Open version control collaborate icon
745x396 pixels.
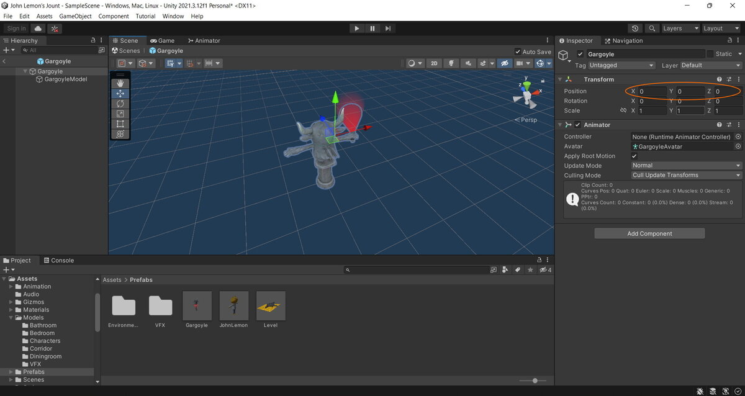55,29
